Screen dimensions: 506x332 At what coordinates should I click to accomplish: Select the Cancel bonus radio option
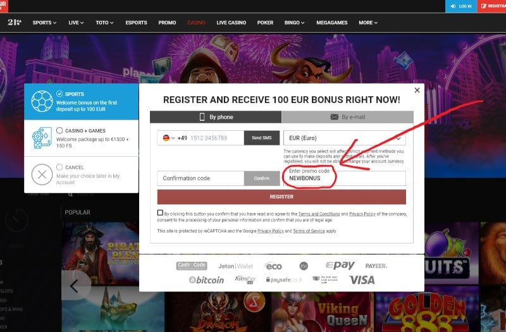pyautogui.click(x=59, y=167)
